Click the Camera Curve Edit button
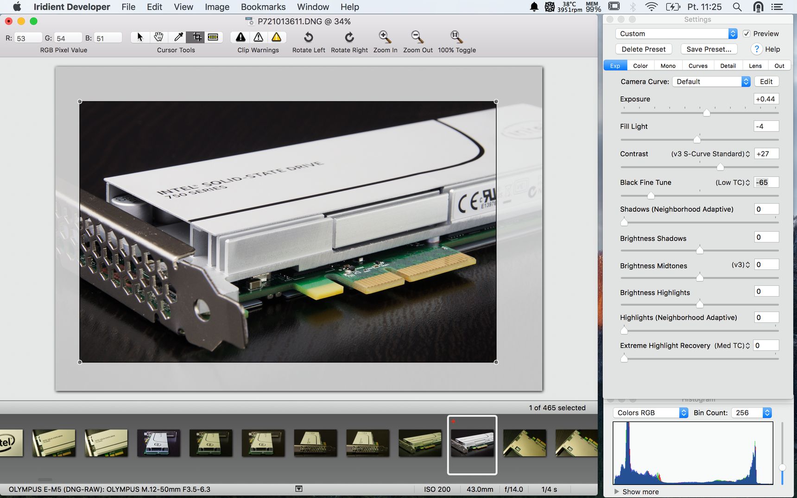The image size is (797, 498). tap(766, 82)
